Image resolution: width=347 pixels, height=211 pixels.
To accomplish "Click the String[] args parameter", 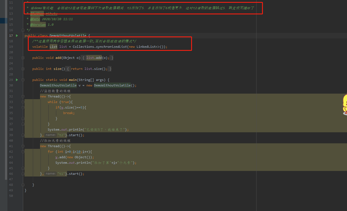I will [x=91, y=80].
